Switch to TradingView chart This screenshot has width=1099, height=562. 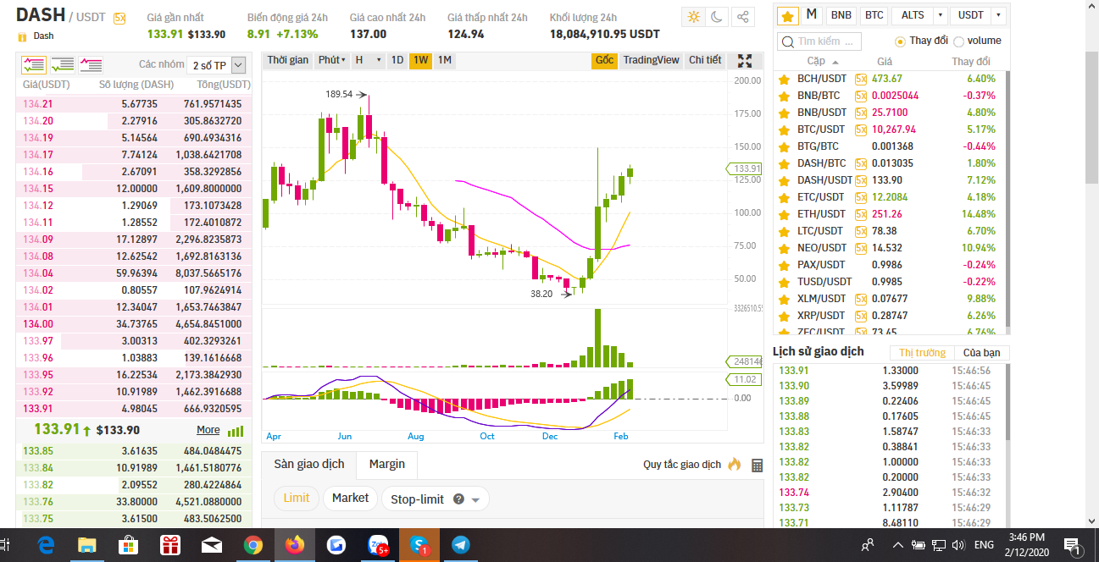(651, 60)
